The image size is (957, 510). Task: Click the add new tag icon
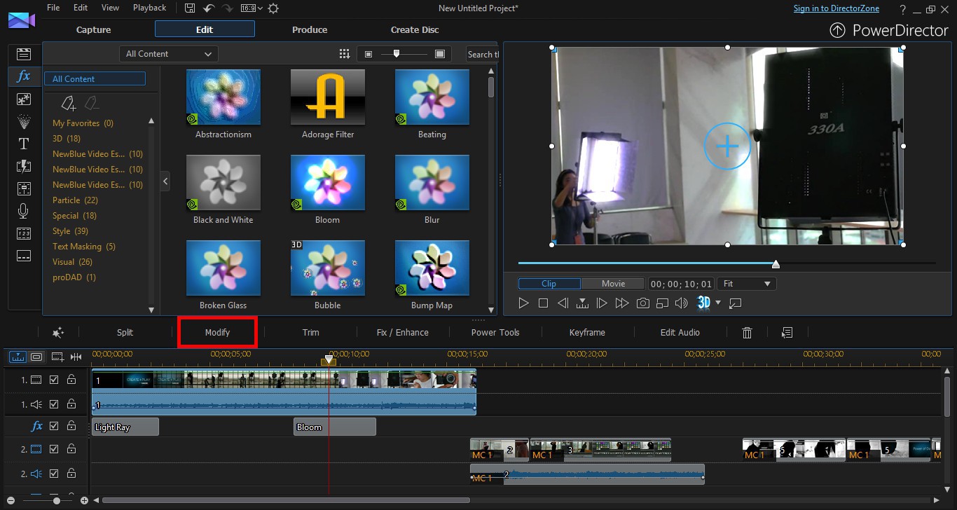tap(68, 104)
